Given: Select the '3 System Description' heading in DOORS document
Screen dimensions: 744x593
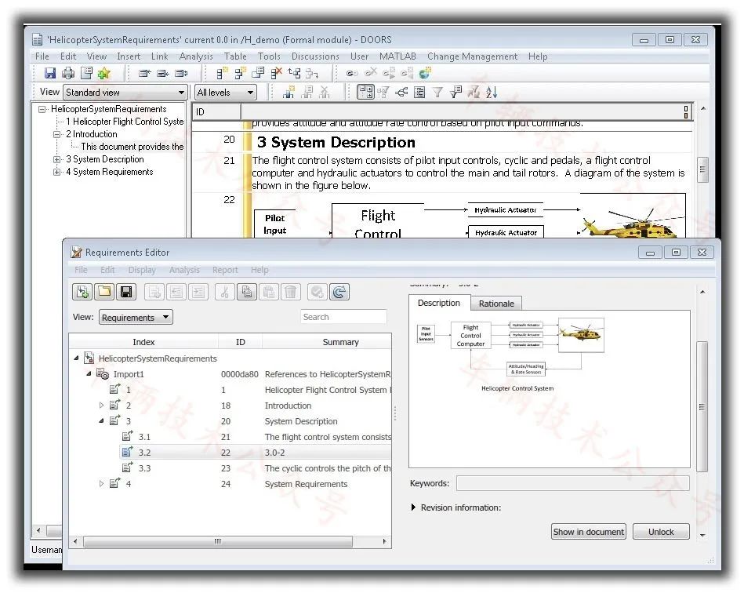Looking at the screenshot, I should click(x=336, y=143).
